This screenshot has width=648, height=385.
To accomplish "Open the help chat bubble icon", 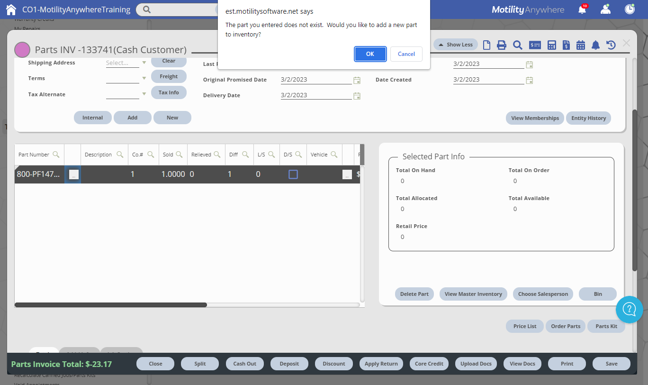I will click(629, 310).
